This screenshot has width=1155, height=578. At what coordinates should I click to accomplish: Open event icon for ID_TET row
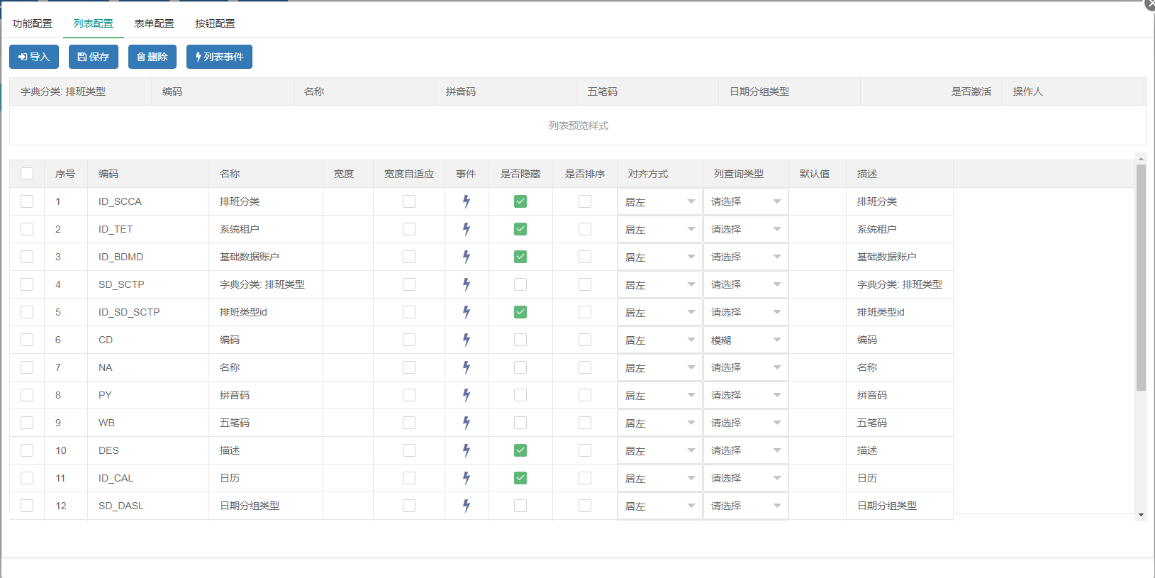[x=467, y=229]
